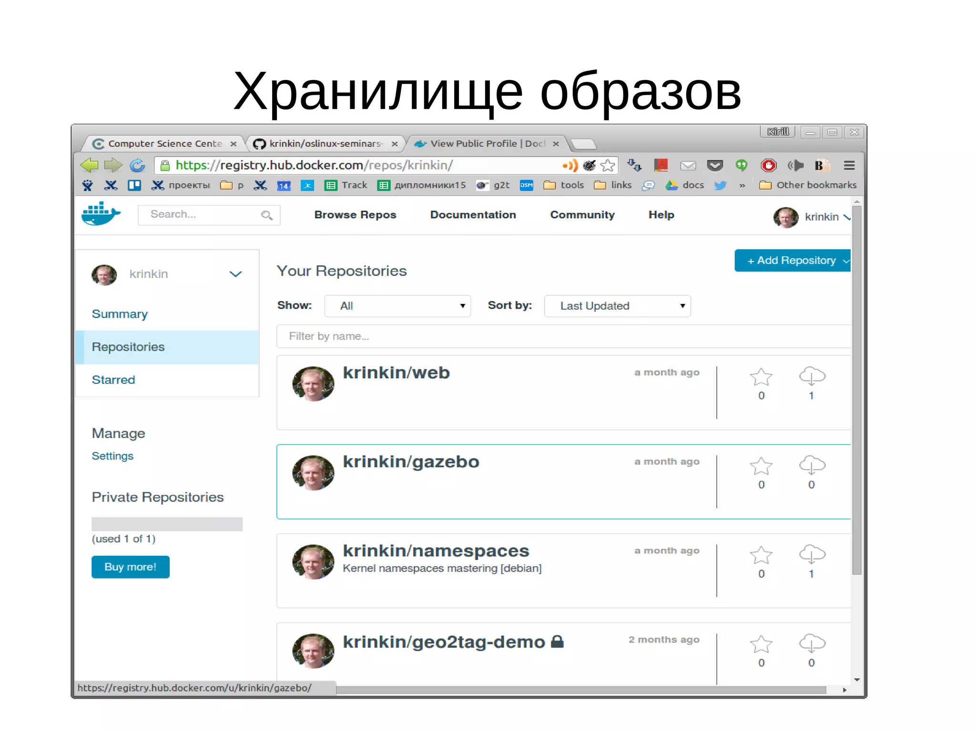976x731 pixels.
Task: Click the horizontal scrollbar at bottom
Action: [x=580, y=690]
